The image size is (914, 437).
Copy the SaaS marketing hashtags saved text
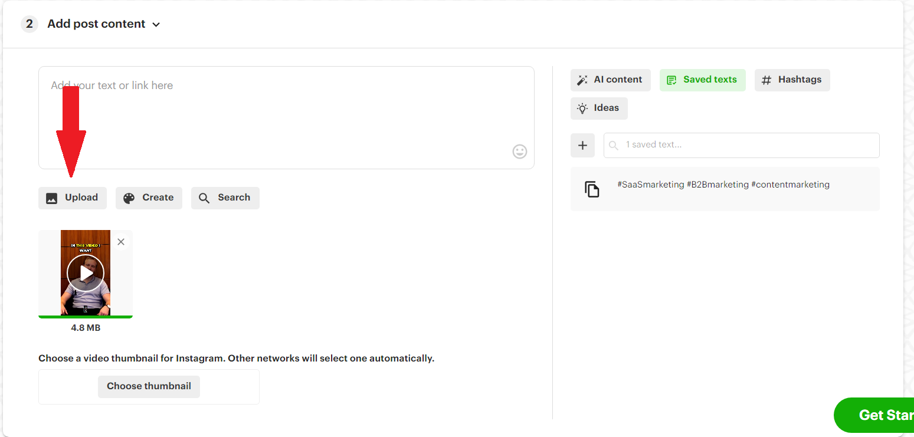(592, 188)
